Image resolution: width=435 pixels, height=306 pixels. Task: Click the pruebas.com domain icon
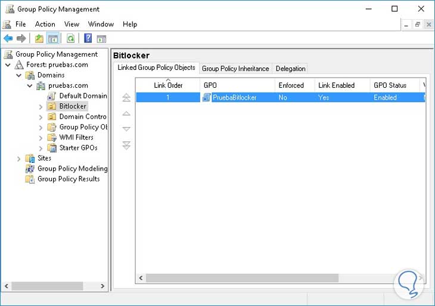point(41,85)
